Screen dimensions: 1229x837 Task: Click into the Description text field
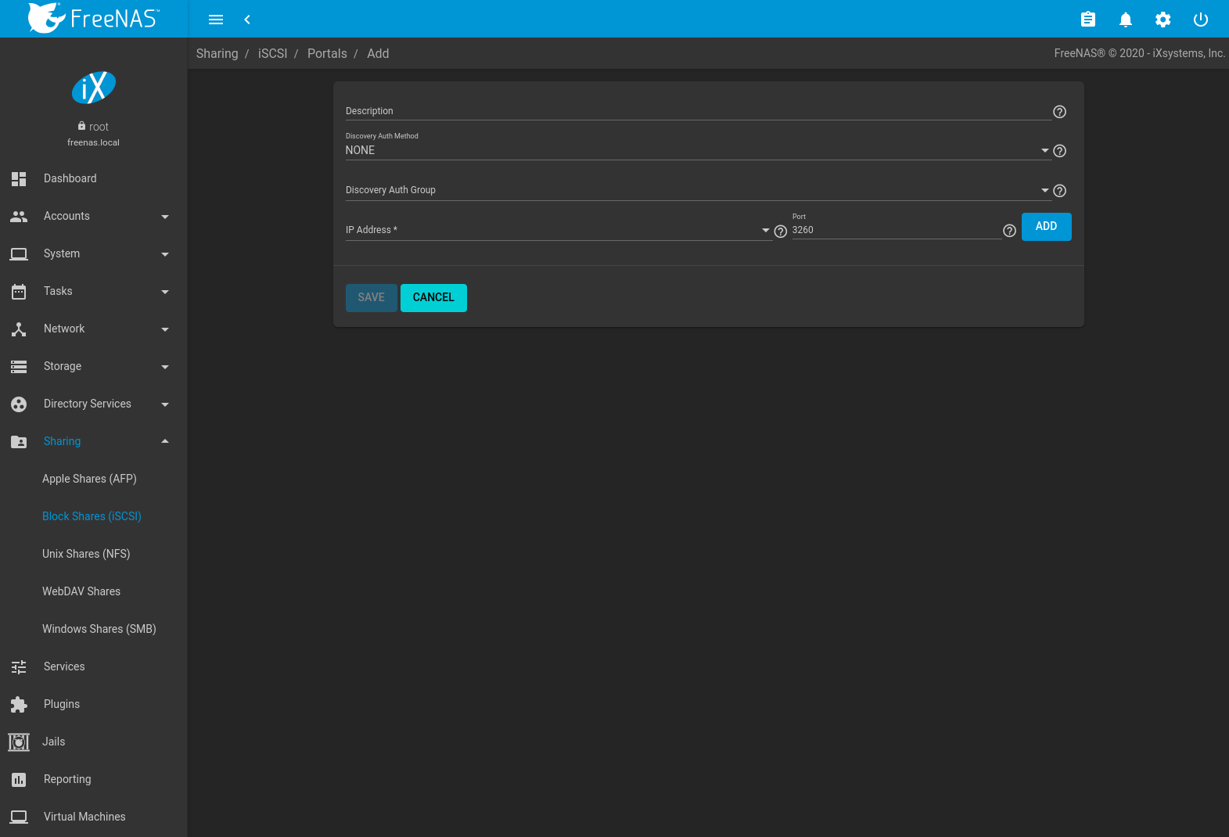point(696,111)
